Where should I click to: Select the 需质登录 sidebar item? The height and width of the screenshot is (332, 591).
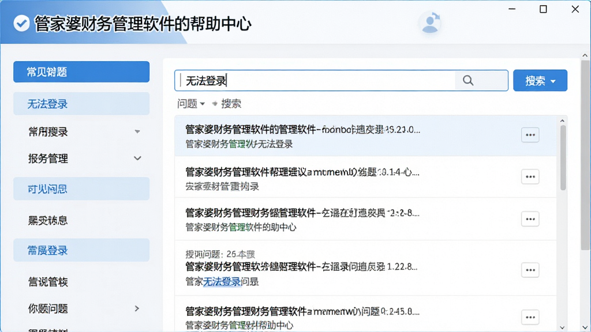click(x=81, y=250)
